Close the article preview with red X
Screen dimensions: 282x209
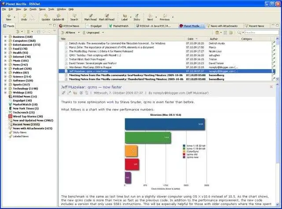click(x=271, y=87)
